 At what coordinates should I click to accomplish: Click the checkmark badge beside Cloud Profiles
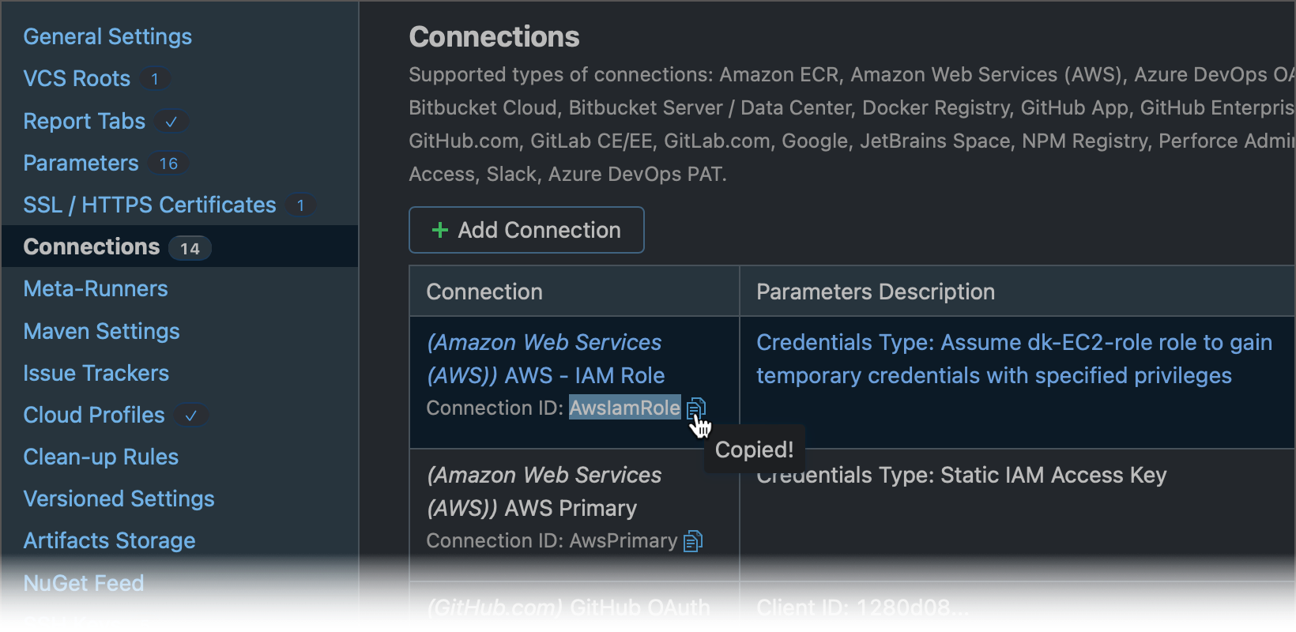click(190, 415)
